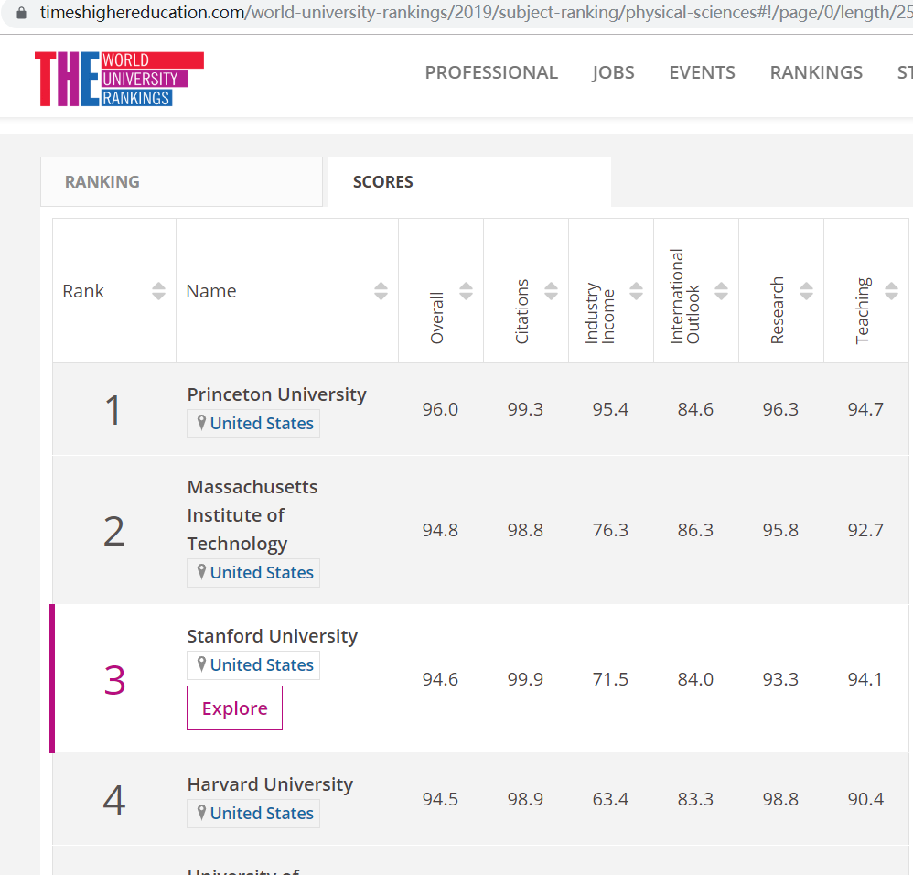Screen dimensions: 913x875
Task: Open the Rankings navigation menu
Action: pos(816,72)
